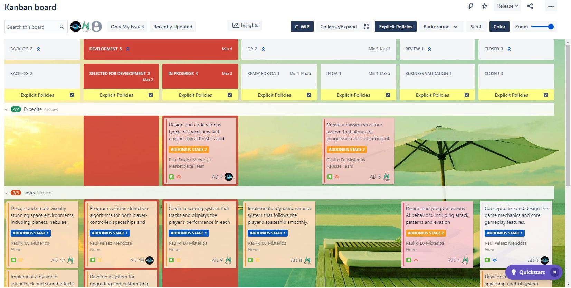Open the Background dropdown

440,27
